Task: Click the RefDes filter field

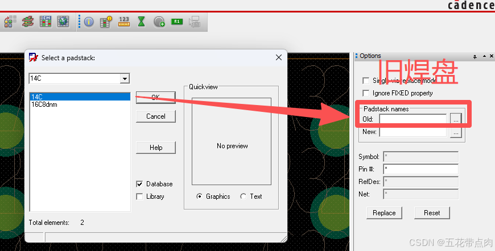Action: click(x=421, y=182)
